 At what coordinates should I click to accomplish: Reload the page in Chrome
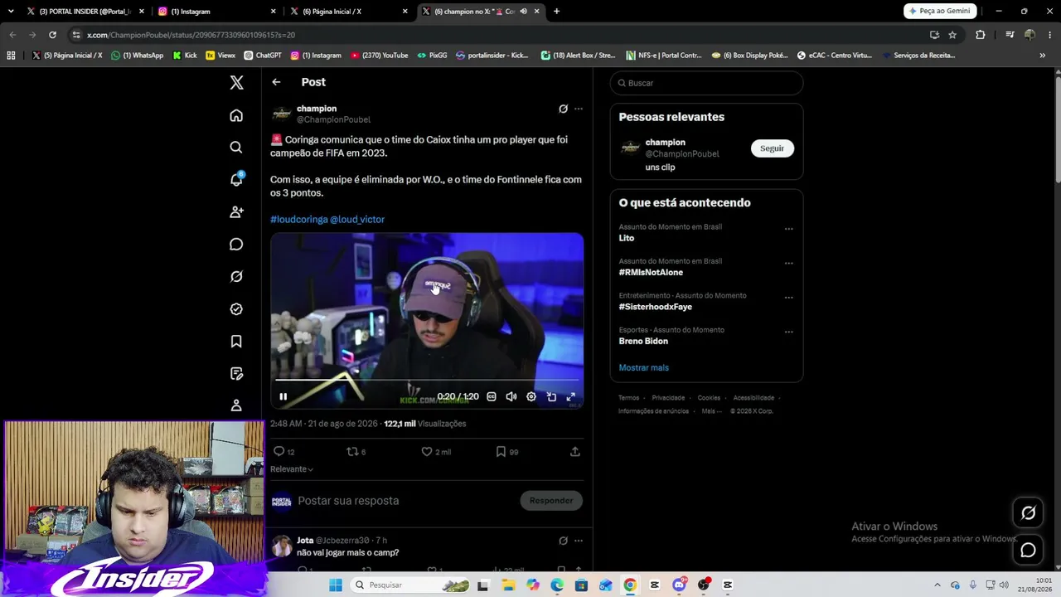(x=52, y=35)
